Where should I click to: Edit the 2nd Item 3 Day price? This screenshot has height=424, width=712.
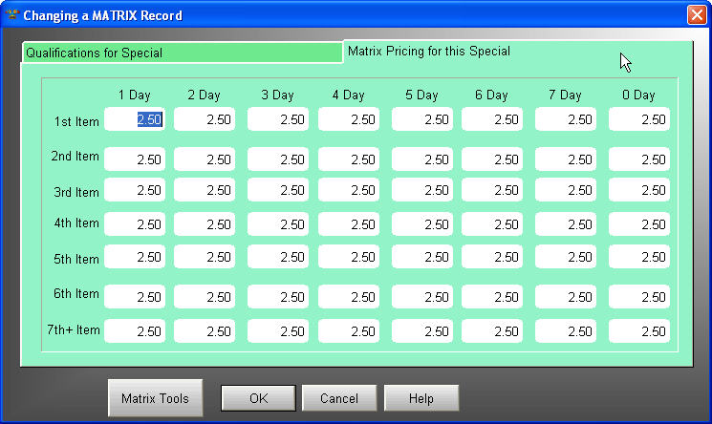(x=277, y=159)
